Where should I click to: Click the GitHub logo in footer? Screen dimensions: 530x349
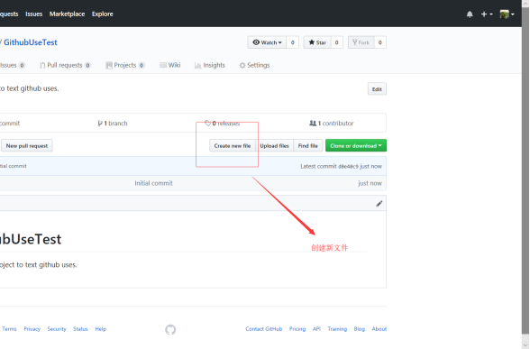[170, 329]
